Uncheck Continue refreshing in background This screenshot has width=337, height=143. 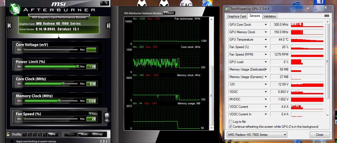pos(230,127)
